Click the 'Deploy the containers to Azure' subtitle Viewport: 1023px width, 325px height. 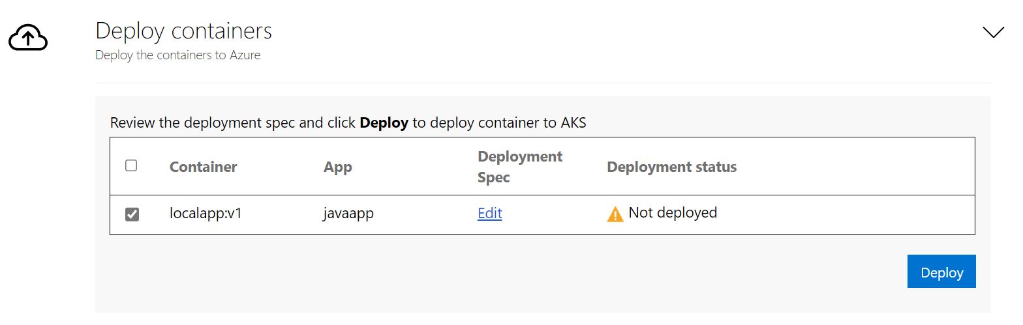[x=177, y=55]
